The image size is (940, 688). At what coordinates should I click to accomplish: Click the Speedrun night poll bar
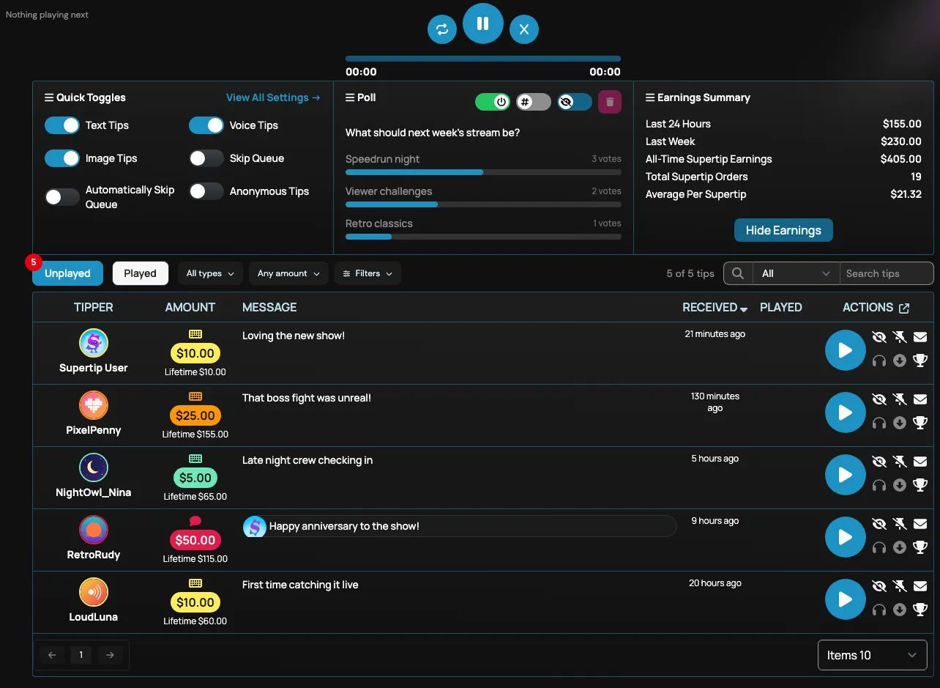pos(483,172)
